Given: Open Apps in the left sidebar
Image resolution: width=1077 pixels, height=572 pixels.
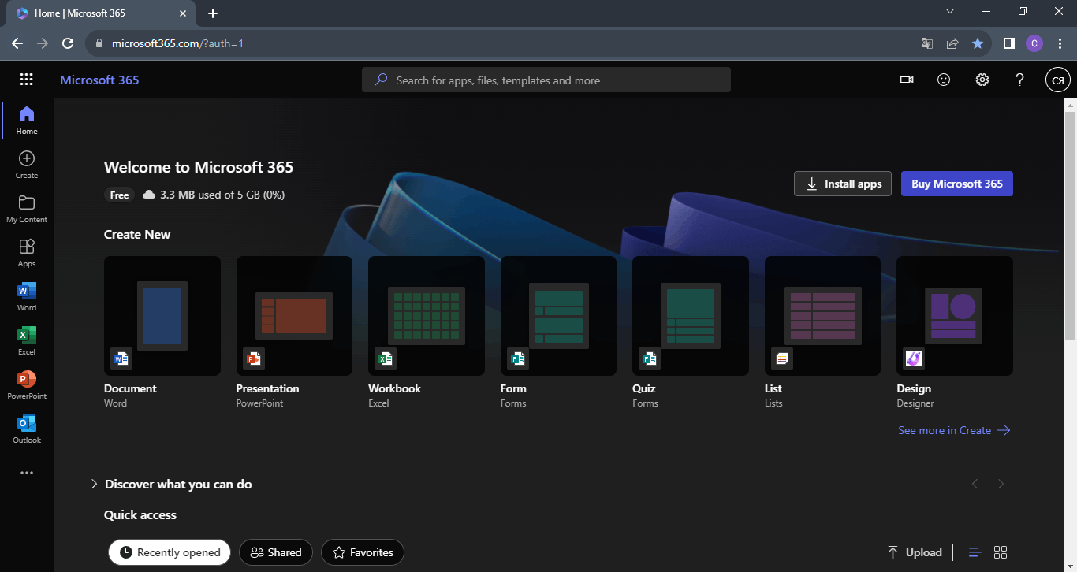Looking at the screenshot, I should pos(27,253).
